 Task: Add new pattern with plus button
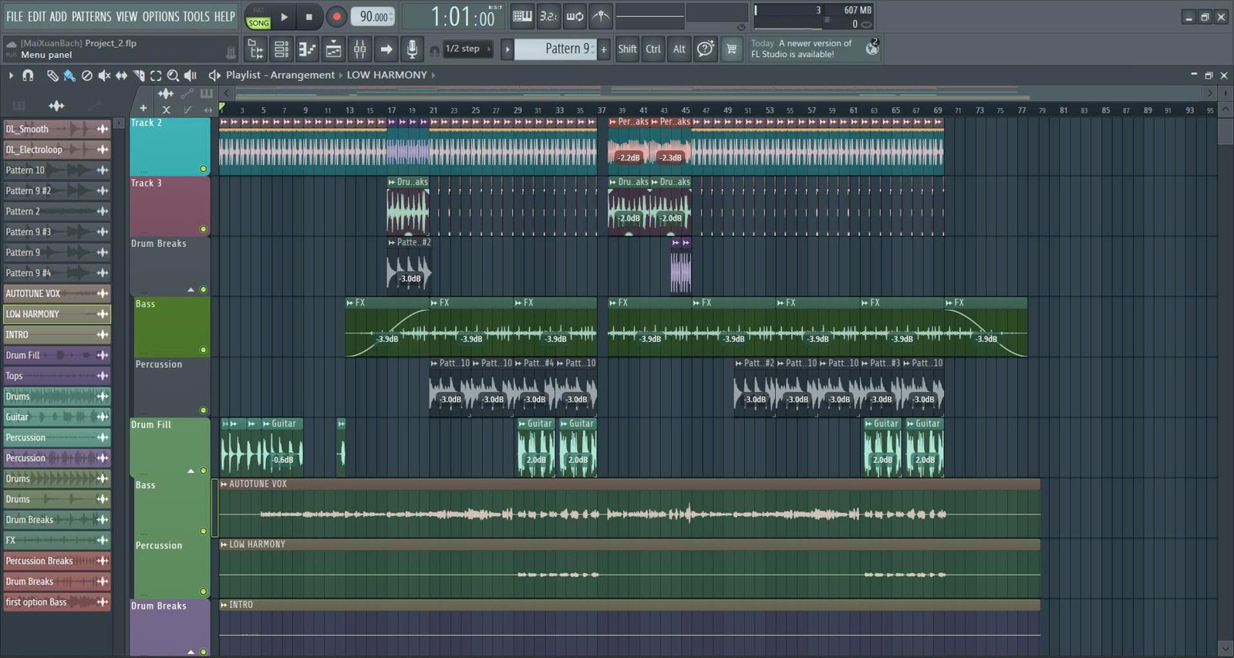click(604, 49)
